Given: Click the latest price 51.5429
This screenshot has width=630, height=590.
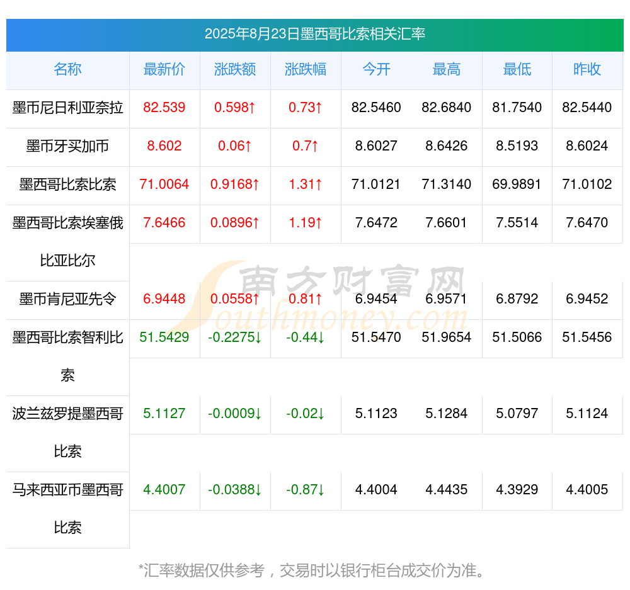Looking at the screenshot, I should click(164, 337).
